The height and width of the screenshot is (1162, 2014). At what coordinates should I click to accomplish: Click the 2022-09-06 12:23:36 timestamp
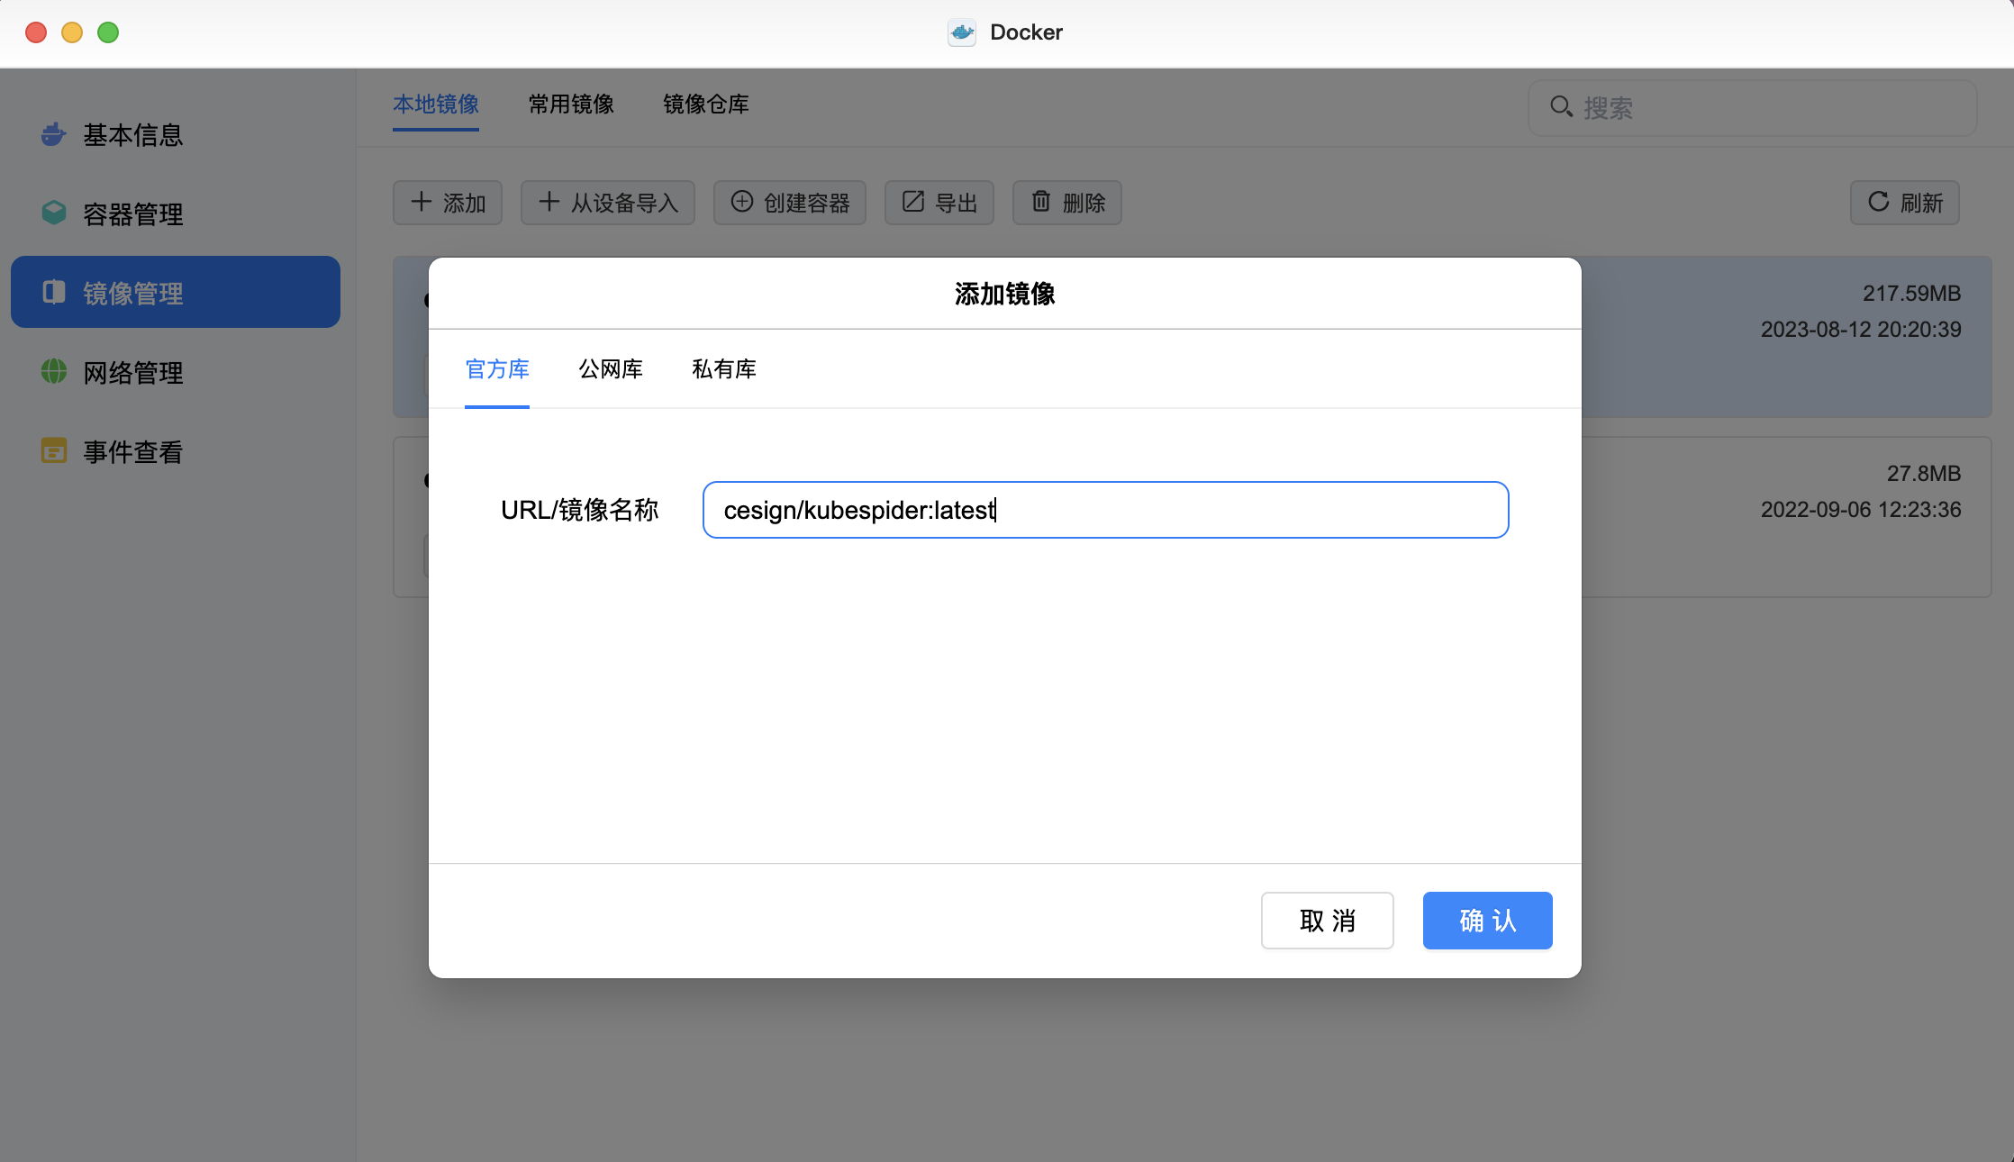click(x=1861, y=510)
